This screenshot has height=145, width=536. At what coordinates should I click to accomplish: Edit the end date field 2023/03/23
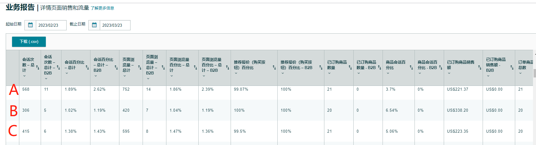[115, 25]
